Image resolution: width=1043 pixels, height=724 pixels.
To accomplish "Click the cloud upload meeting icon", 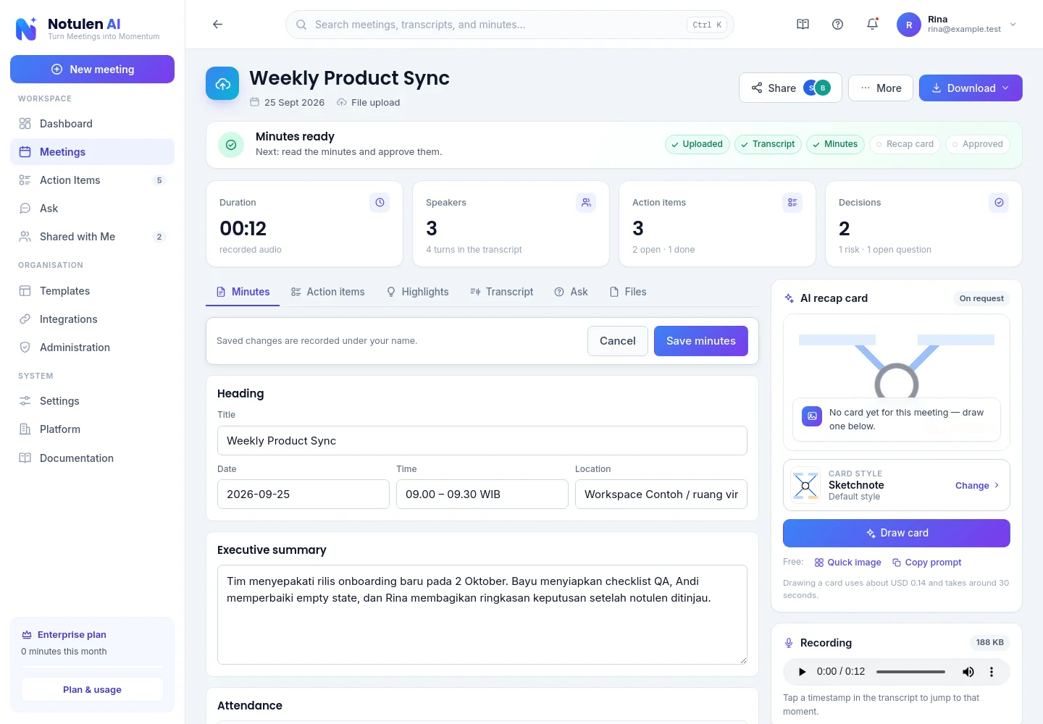I will pyautogui.click(x=222, y=84).
